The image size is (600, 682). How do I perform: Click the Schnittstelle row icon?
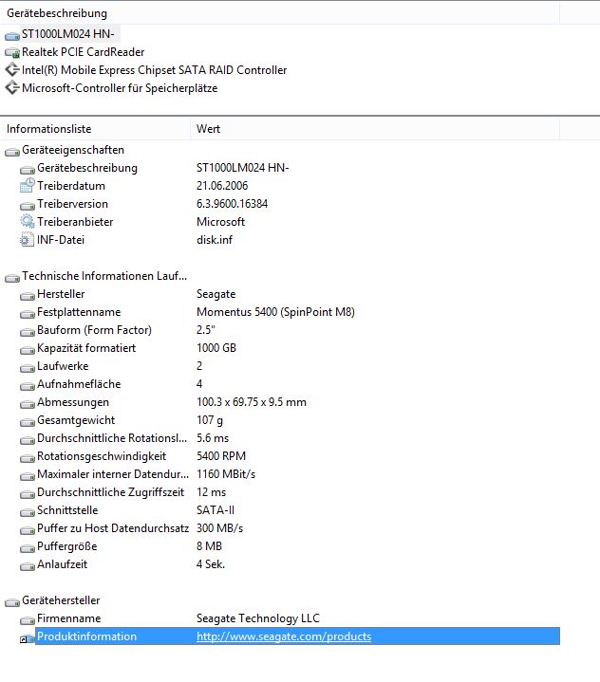tap(28, 512)
